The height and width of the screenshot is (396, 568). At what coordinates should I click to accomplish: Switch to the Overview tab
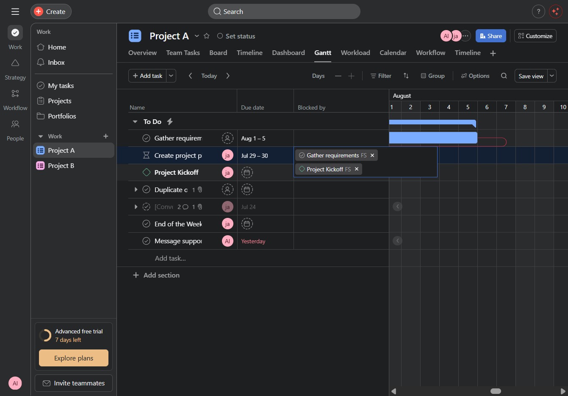point(142,53)
